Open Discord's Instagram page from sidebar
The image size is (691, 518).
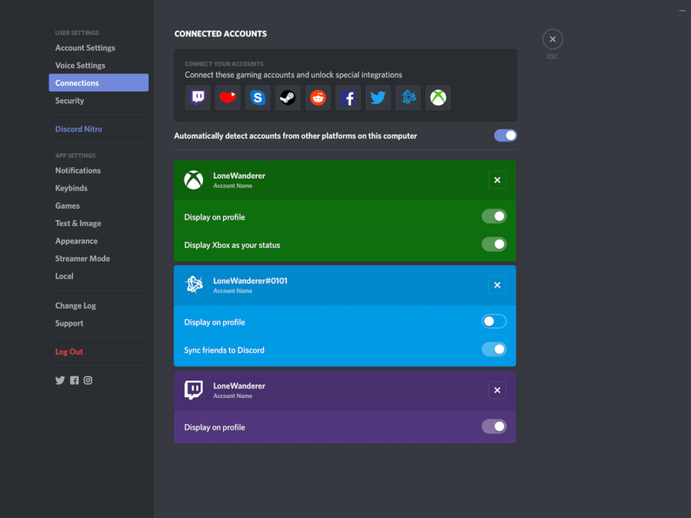pyautogui.click(x=88, y=380)
